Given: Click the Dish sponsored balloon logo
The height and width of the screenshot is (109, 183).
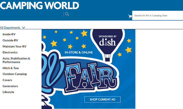Looking at the screenshot, I should [x=107, y=41].
